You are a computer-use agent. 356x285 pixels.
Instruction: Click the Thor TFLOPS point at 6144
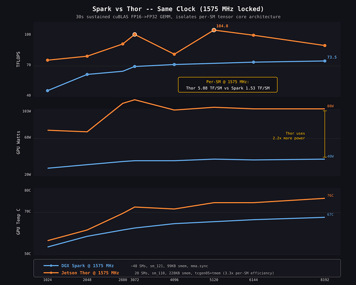(253, 35)
